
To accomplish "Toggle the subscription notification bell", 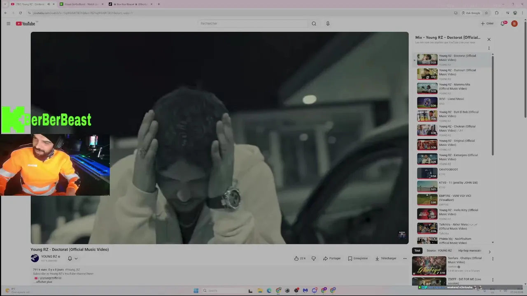I will (70, 258).
